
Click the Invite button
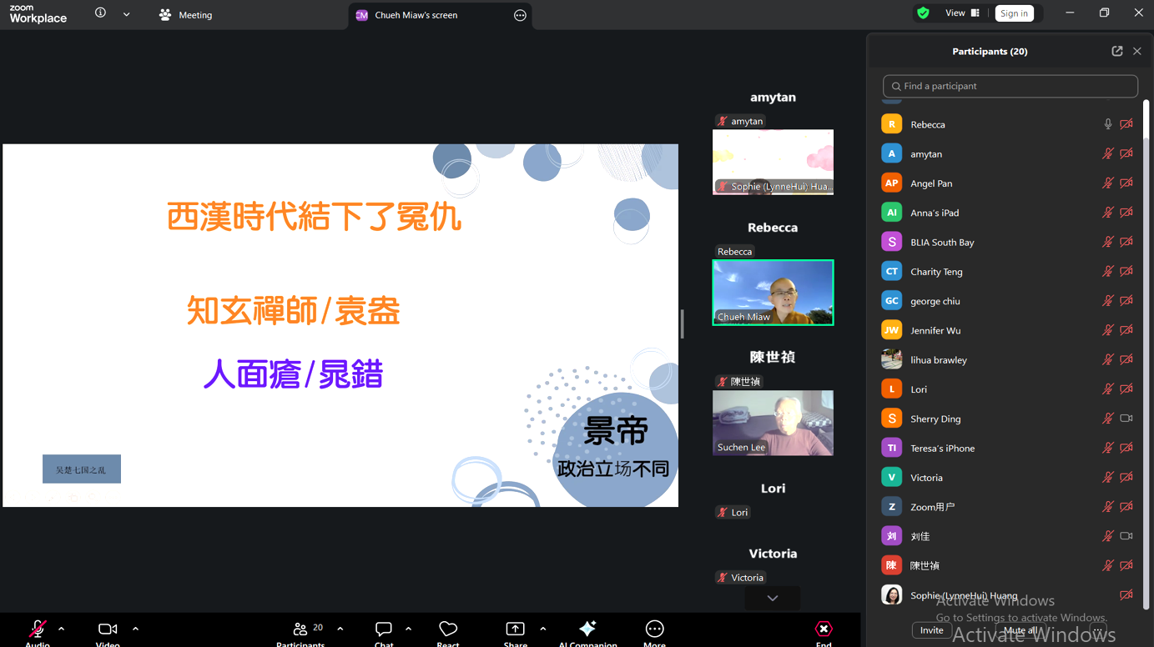point(931,630)
